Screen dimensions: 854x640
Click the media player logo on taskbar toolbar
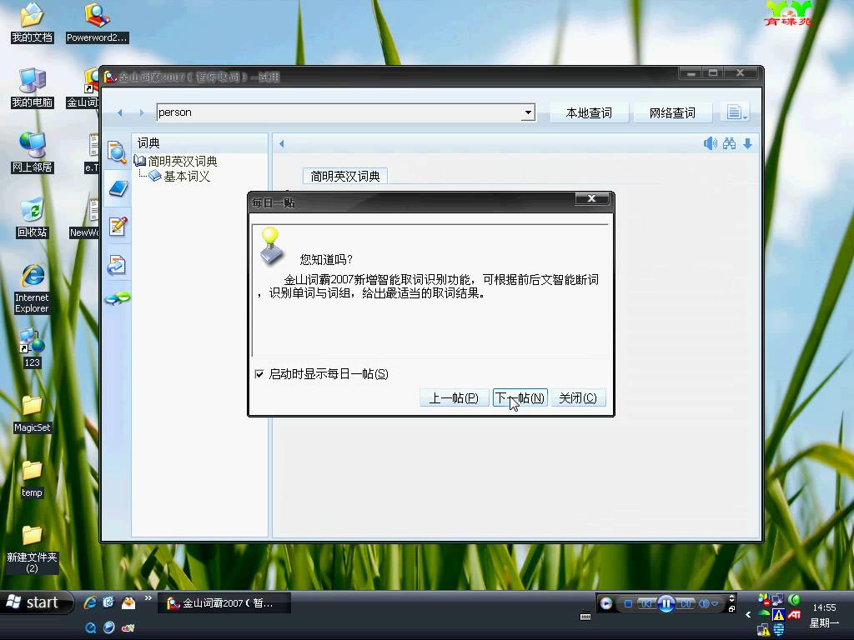(x=605, y=603)
